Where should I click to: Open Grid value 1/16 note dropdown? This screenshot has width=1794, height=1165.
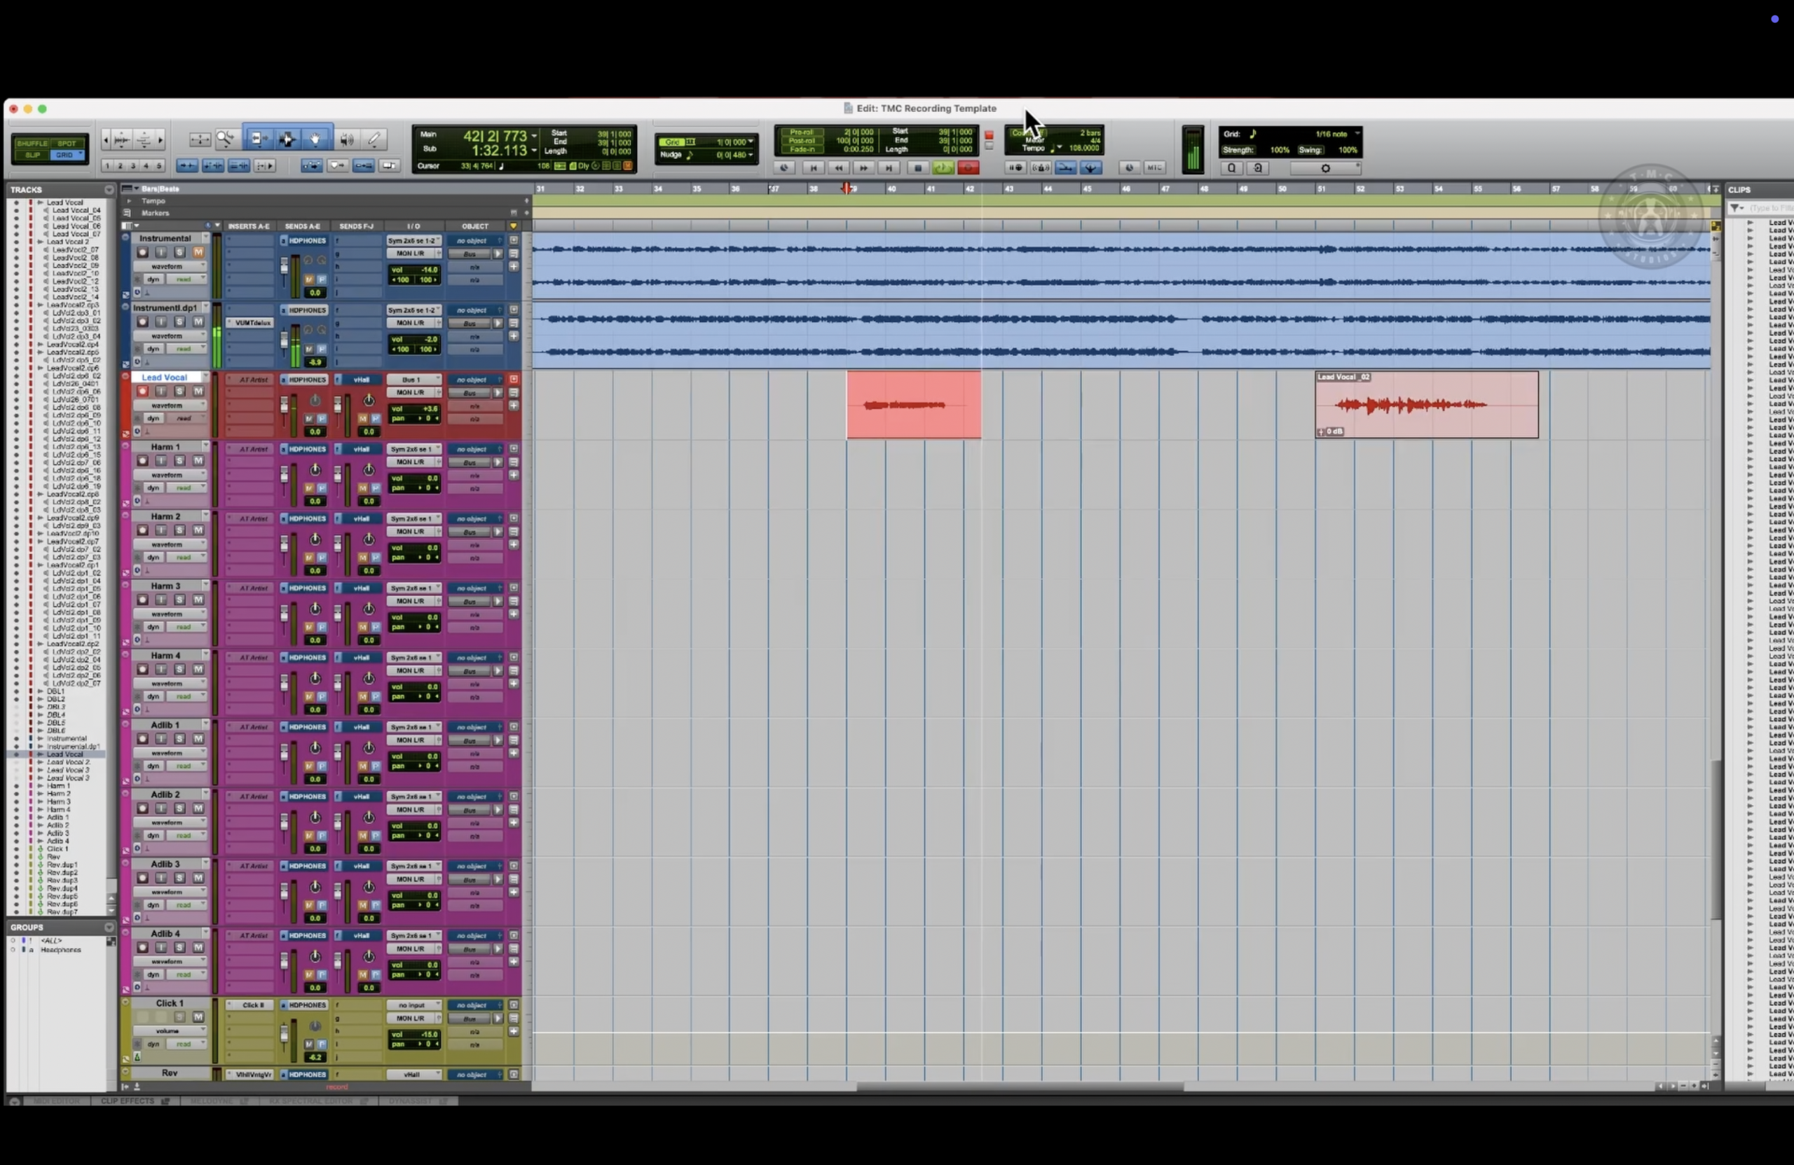pyautogui.click(x=1335, y=133)
